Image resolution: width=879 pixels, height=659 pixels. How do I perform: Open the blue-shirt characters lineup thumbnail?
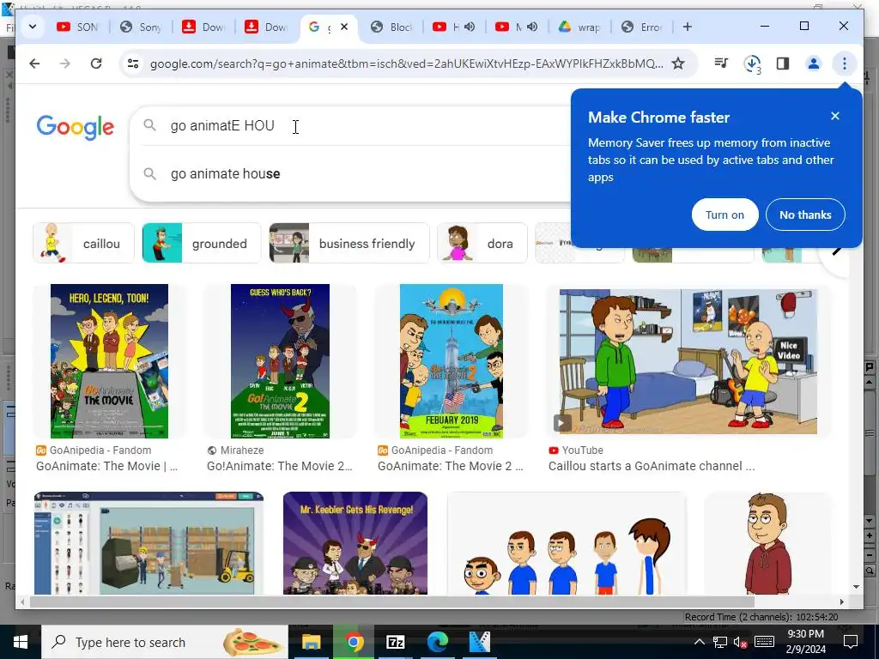pyautogui.click(x=567, y=543)
